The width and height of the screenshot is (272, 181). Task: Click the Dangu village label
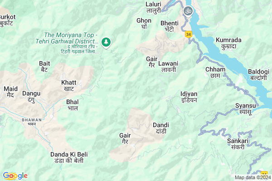pos(31,97)
